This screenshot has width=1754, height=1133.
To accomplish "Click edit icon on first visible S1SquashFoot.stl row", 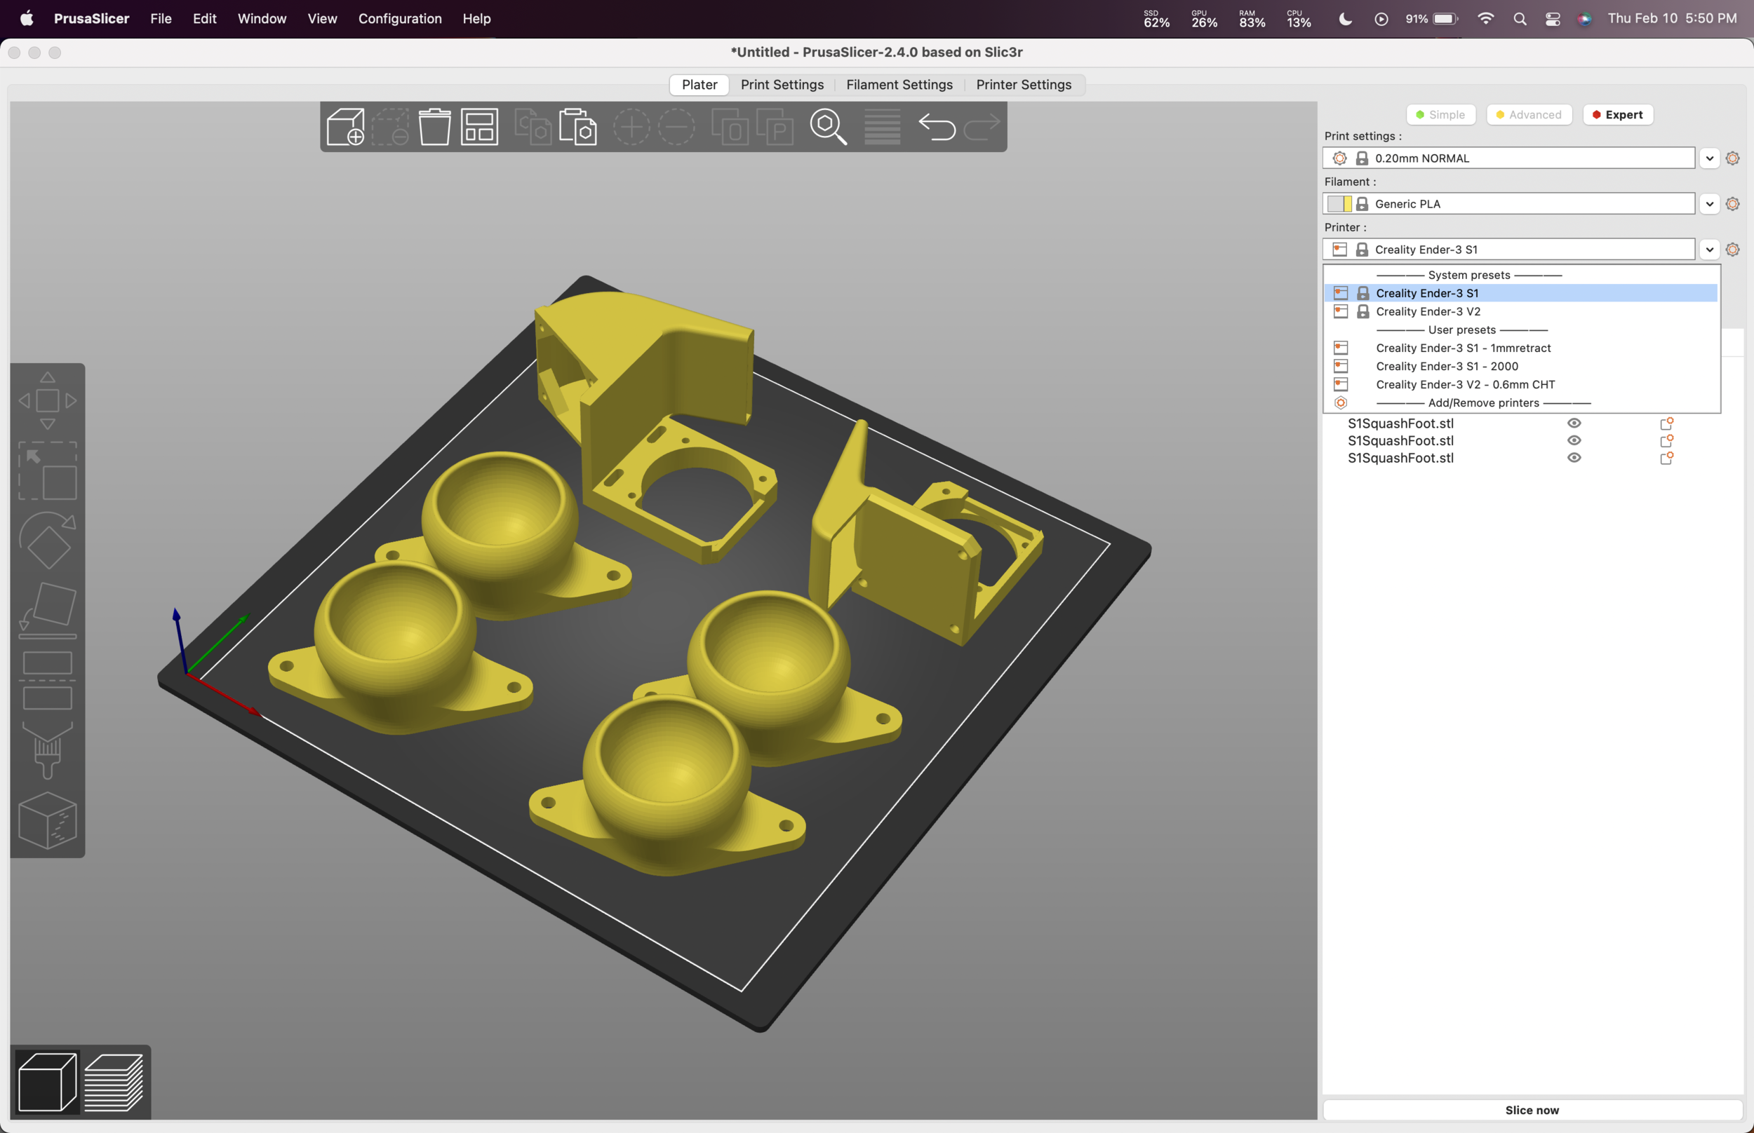I will click(x=1666, y=423).
